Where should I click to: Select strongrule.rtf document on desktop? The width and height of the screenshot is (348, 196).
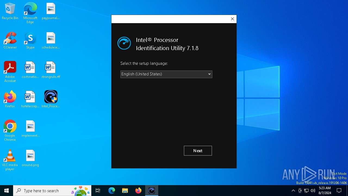click(51, 70)
